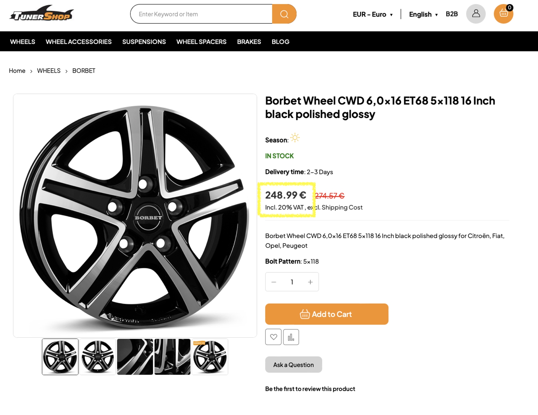The width and height of the screenshot is (538, 415).
Task: Click the orange search magnifier button
Action: click(x=284, y=14)
